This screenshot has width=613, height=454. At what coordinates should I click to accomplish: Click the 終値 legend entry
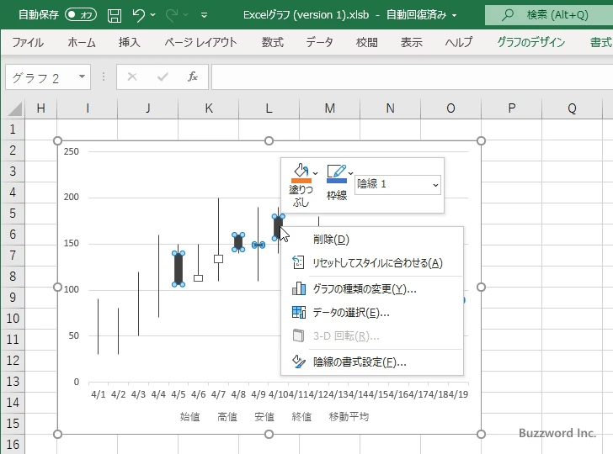[301, 417]
